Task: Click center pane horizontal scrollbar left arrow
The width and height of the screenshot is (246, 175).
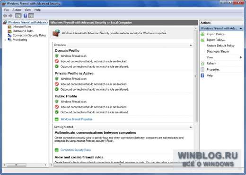Action: [x=51, y=165]
